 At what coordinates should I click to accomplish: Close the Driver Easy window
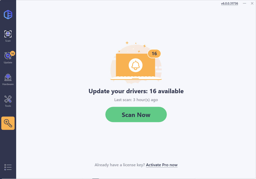[252, 3]
